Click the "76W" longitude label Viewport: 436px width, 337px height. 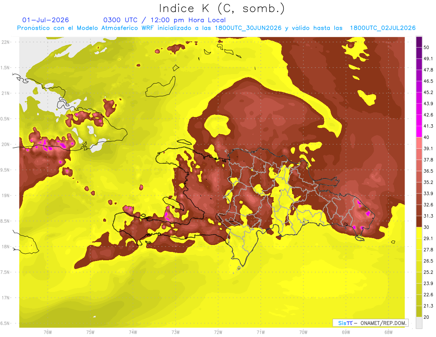click(48, 332)
